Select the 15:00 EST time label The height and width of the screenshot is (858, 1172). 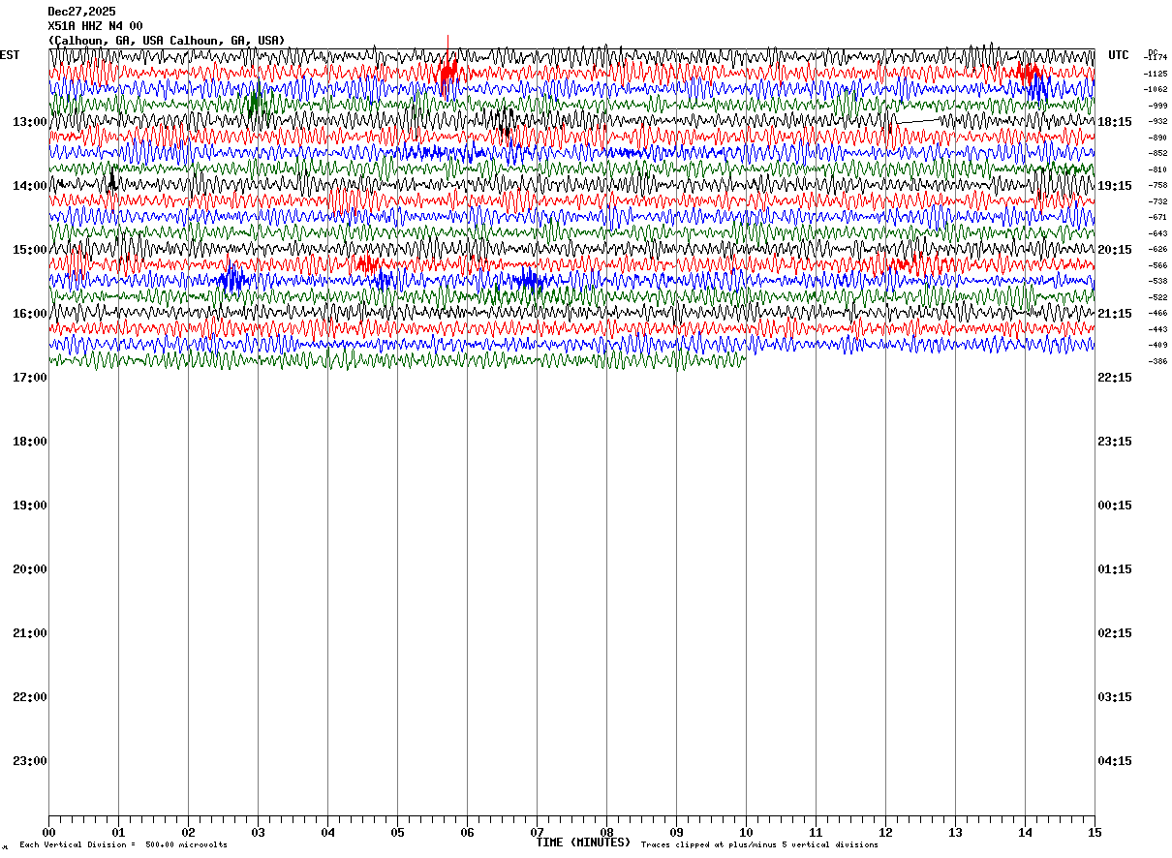coord(30,250)
